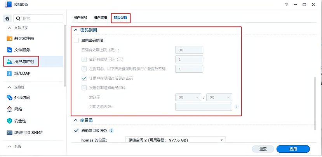Viewport: 322px width, 157px height.
Task: Open the 网络 network icon
Action: (10, 109)
